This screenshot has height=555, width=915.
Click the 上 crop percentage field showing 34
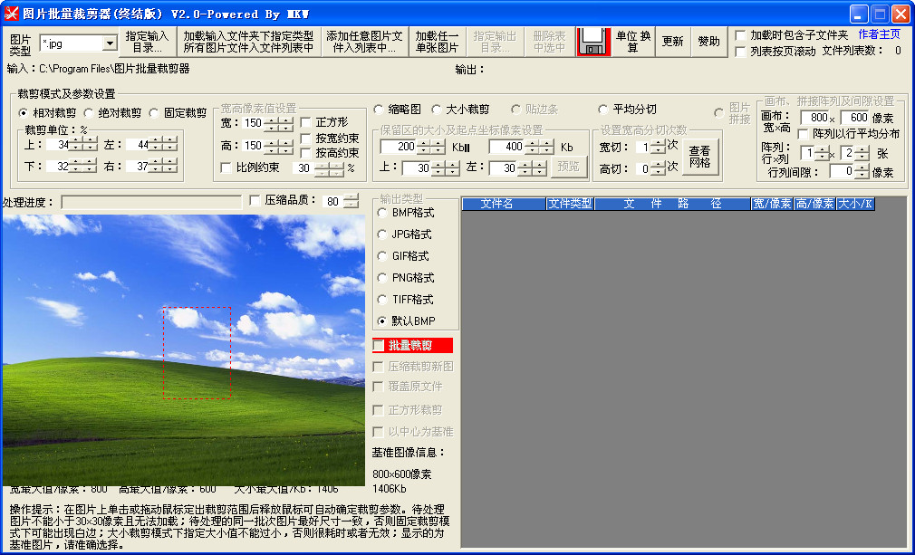(x=58, y=144)
